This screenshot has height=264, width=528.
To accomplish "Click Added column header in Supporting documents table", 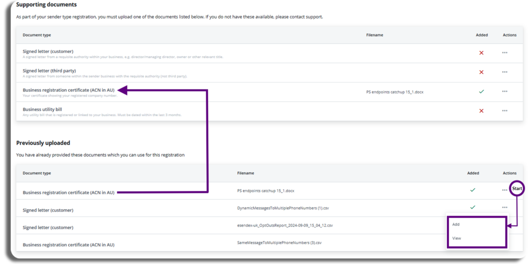I will coord(482,35).
